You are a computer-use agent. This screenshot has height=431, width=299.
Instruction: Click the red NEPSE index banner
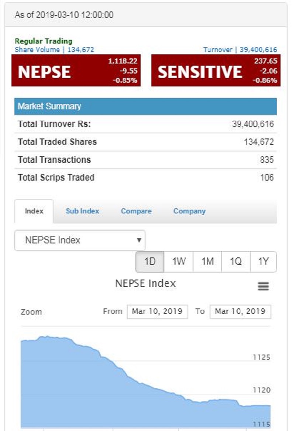tap(76, 71)
